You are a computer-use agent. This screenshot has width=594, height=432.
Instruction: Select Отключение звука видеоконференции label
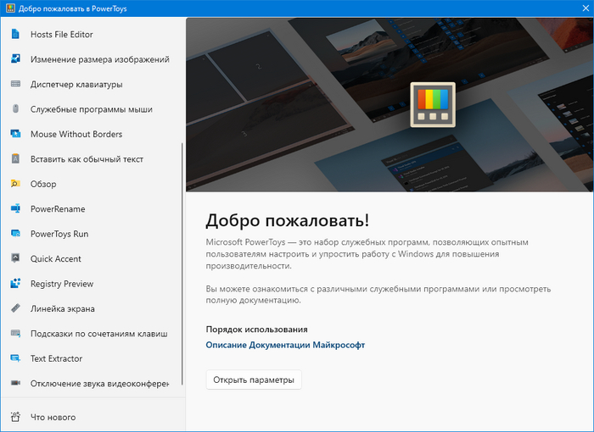pyautogui.click(x=99, y=384)
